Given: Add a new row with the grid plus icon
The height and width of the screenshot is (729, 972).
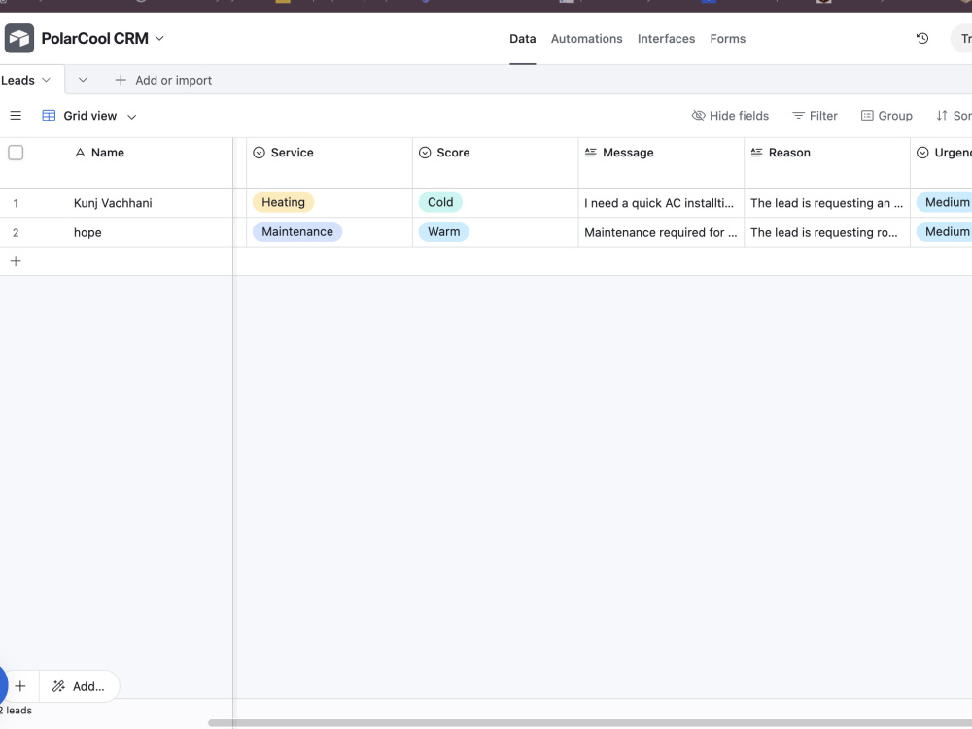Looking at the screenshot, I should click(16, 261).
